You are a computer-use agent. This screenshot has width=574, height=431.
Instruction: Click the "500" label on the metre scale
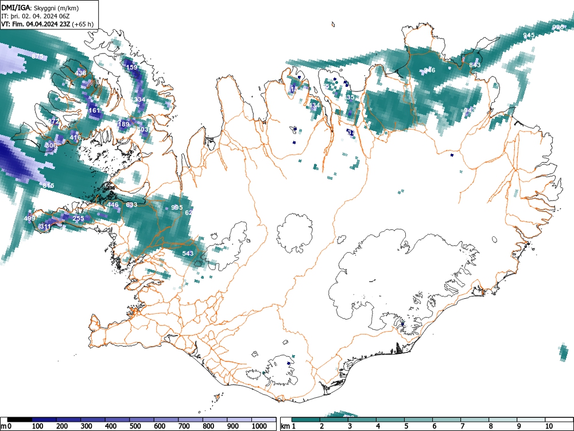click(135, 426)
